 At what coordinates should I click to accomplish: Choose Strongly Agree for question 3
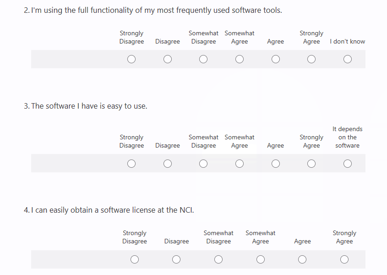[311, 164]
